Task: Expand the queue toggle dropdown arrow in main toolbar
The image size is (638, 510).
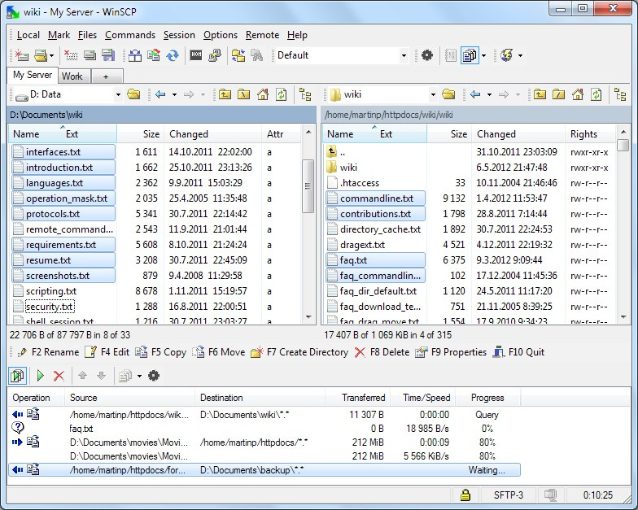Action: point(483,55)
